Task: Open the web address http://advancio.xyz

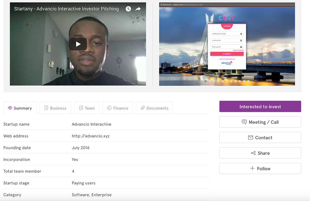Action: [91, 136]
